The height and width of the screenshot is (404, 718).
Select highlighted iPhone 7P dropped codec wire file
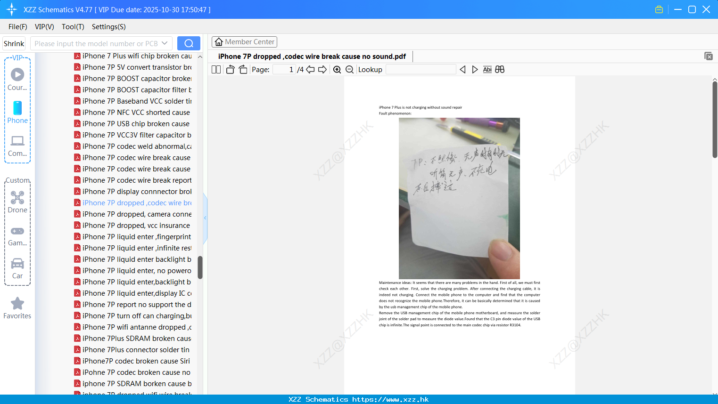[133, 203]
